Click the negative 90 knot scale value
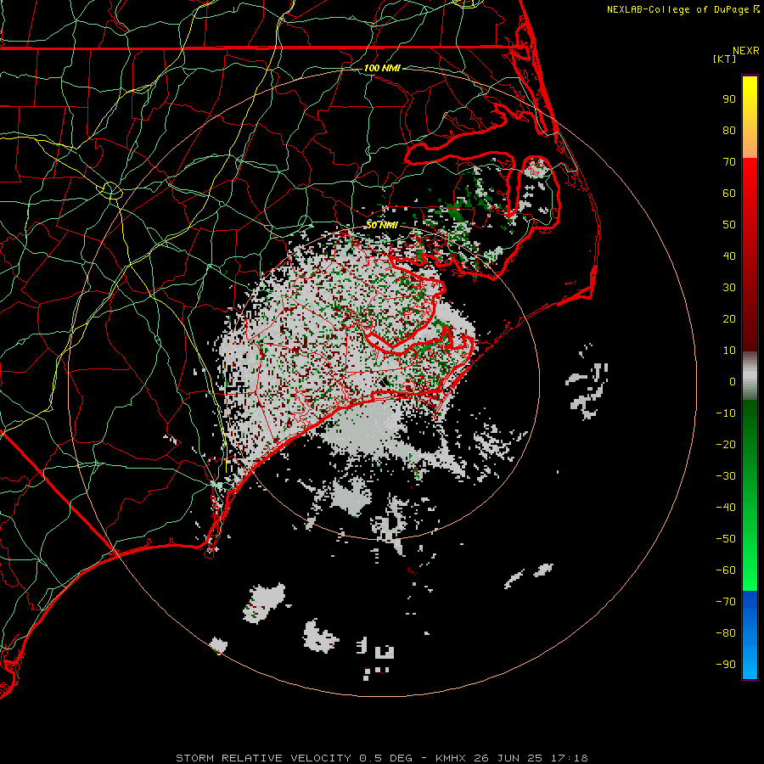Image resolution: width=764 pixels, height=764 pixels. coord(726,665)
